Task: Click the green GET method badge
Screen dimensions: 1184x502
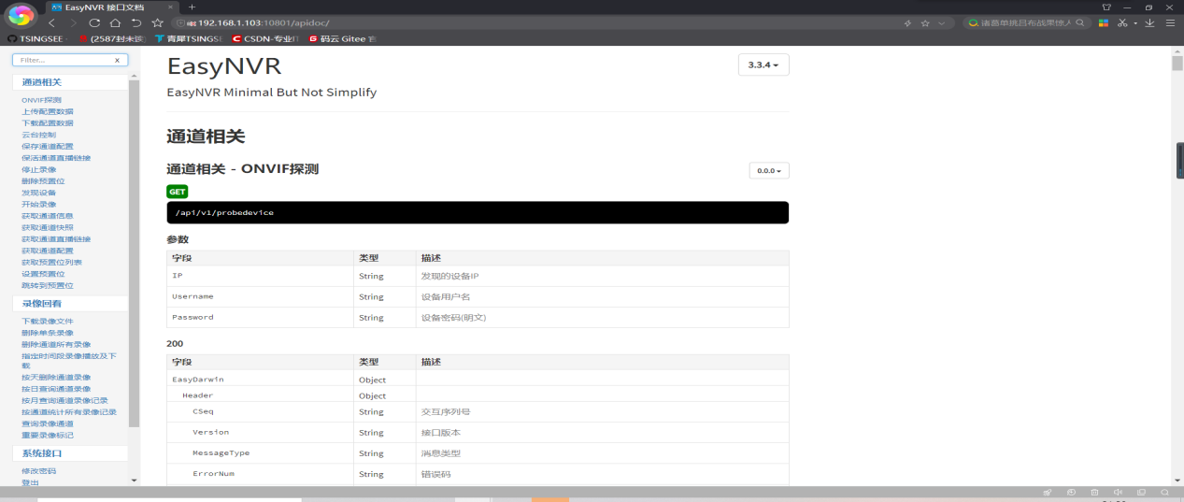Action: click(x=178, y=192)
